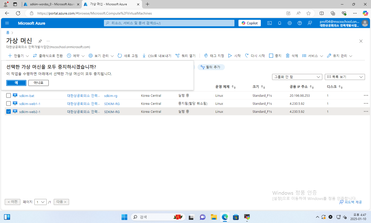Open the more options ellipsis beside title
371x223 pixels.
(48, 41)
